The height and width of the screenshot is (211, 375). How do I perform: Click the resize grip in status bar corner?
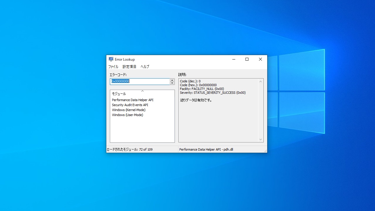tap(265, 151)
